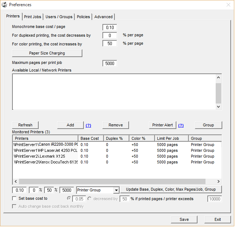Viewport: 235px width, 227px height.
Task: Click the Xerox row's +50 color cell
Action: [x=135, y=162]
